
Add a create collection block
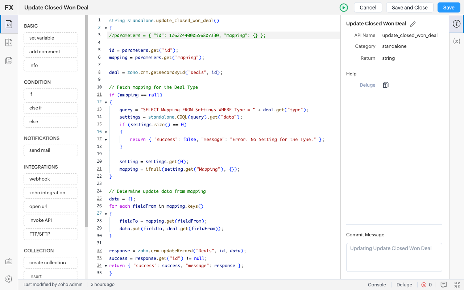pos(51,263)
